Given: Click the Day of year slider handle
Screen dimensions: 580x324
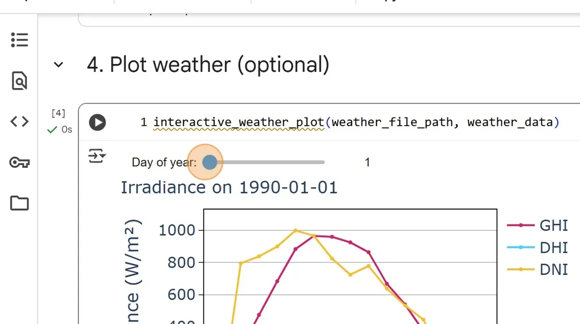Looking at the screenshot, I should point(209,163).
